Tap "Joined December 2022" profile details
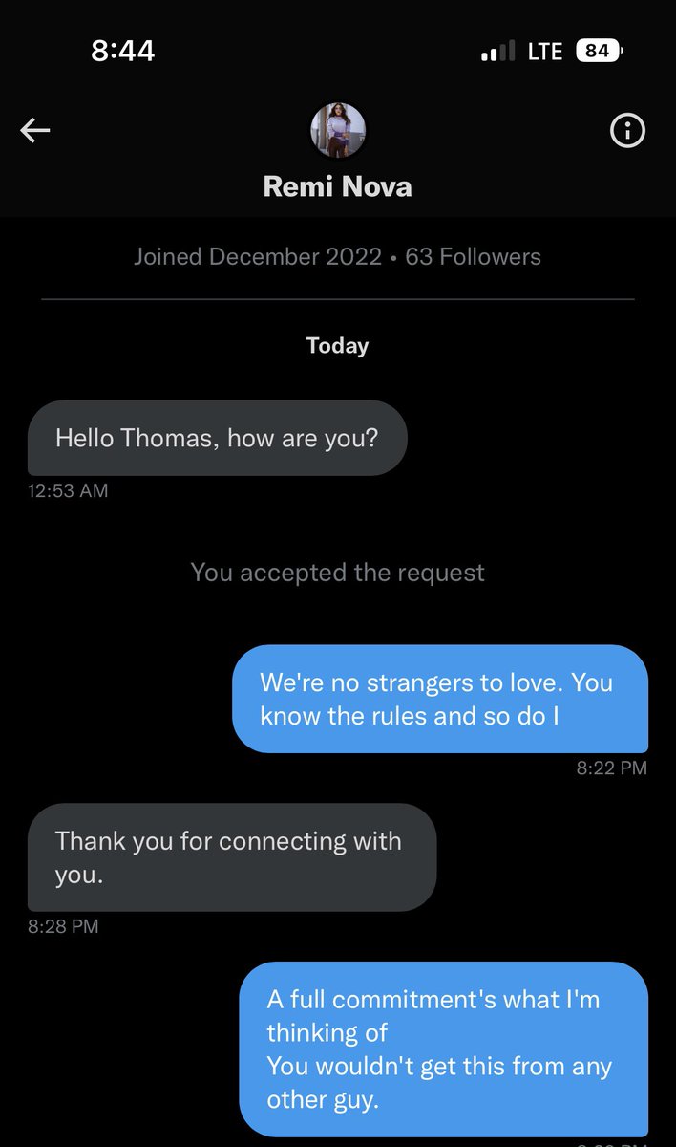The image size is (676, 1147). click(x=259, y=257)
